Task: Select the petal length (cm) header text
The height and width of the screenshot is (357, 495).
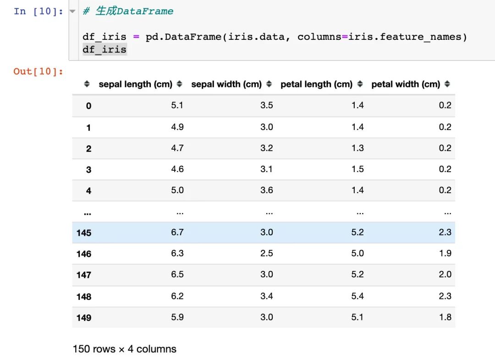Action: pos(316,84)
